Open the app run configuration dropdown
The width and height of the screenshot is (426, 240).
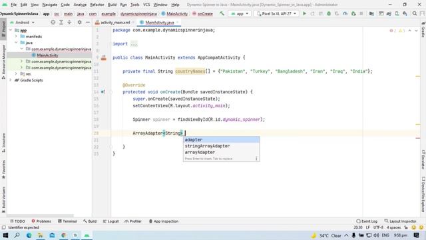coord(240,13)
